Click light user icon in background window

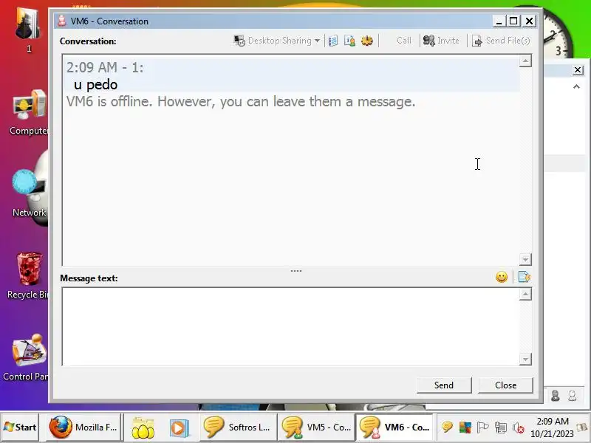coord(572,395)
